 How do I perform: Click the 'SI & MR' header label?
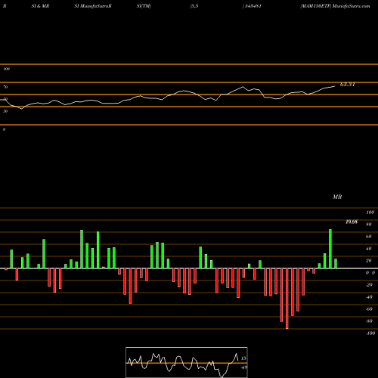[x=40, y=6]
